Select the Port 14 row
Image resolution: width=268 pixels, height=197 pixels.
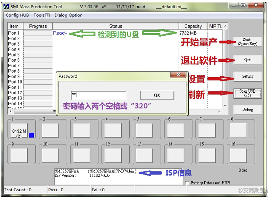[32, 103]
